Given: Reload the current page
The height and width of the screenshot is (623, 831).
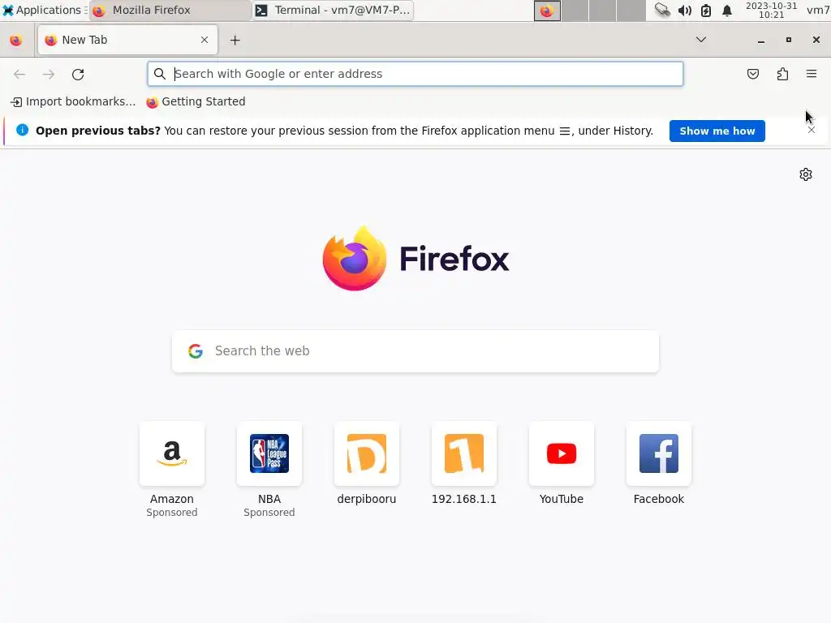Looking at the screenshot, I should [x=78, y=74].
